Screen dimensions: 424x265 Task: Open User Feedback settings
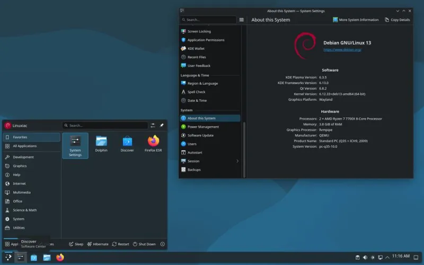coord(210,66)
